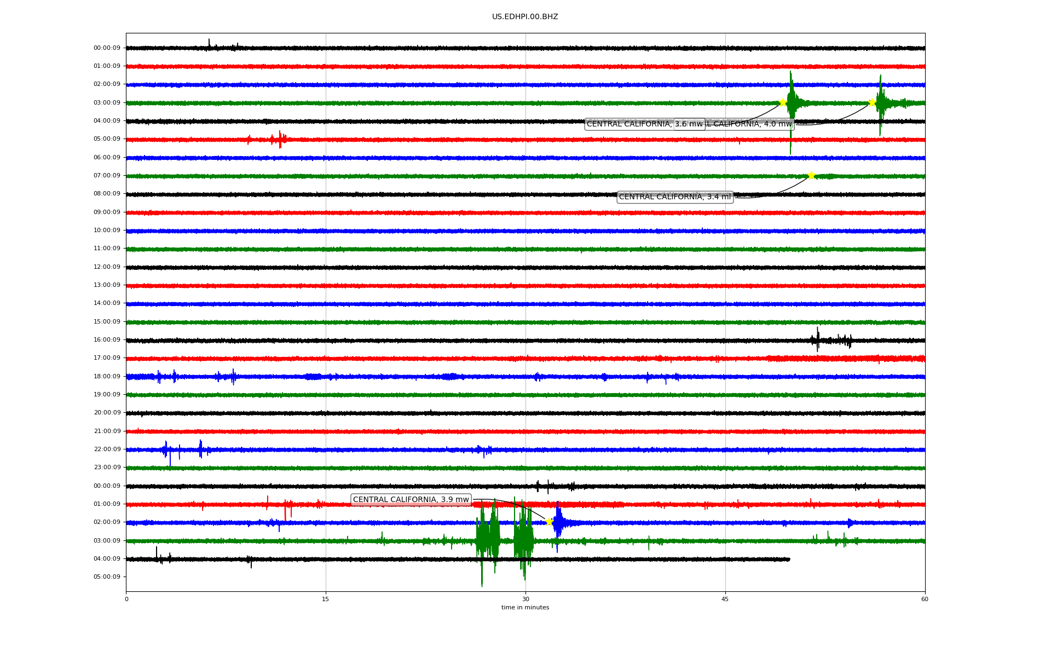Viewport: 1051px width, 657px height.
Task: Select the 18:00:09 trace time label
Action: tap(107, 377)
